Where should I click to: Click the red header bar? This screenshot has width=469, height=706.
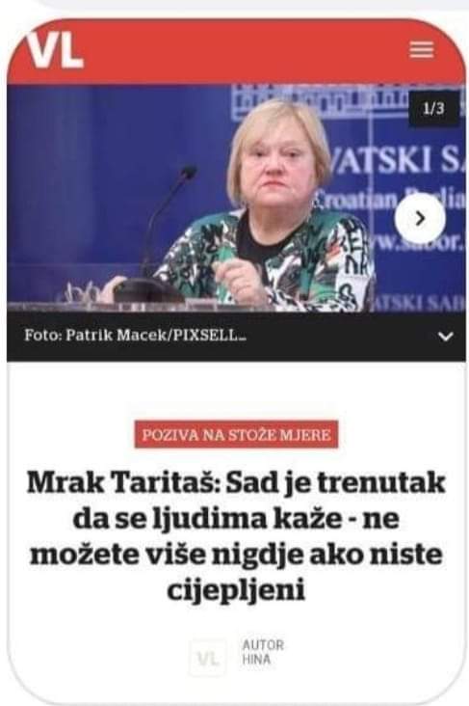point(236,52)
